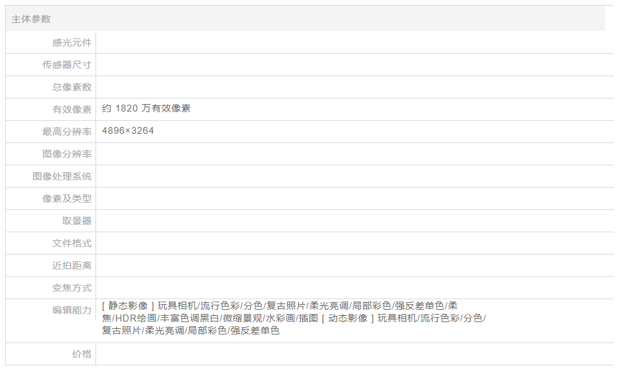Click the 近拍距离 row label

click(72, 266)
